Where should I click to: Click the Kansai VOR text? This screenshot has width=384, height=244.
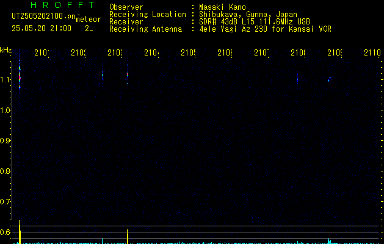[x=310, y=29]
